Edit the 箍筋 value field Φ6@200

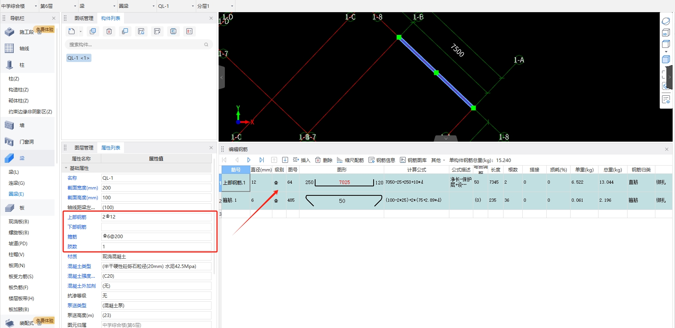coord(156,237)
